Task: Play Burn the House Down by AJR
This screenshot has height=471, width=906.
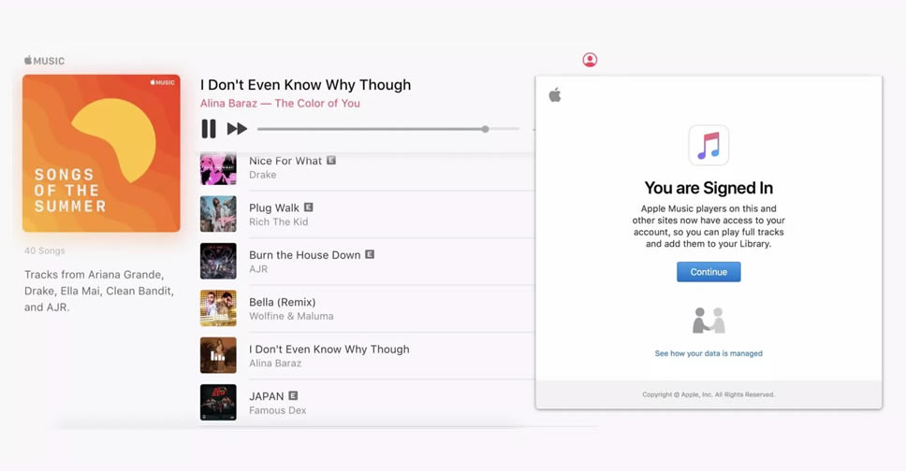Action: point(305,254)
